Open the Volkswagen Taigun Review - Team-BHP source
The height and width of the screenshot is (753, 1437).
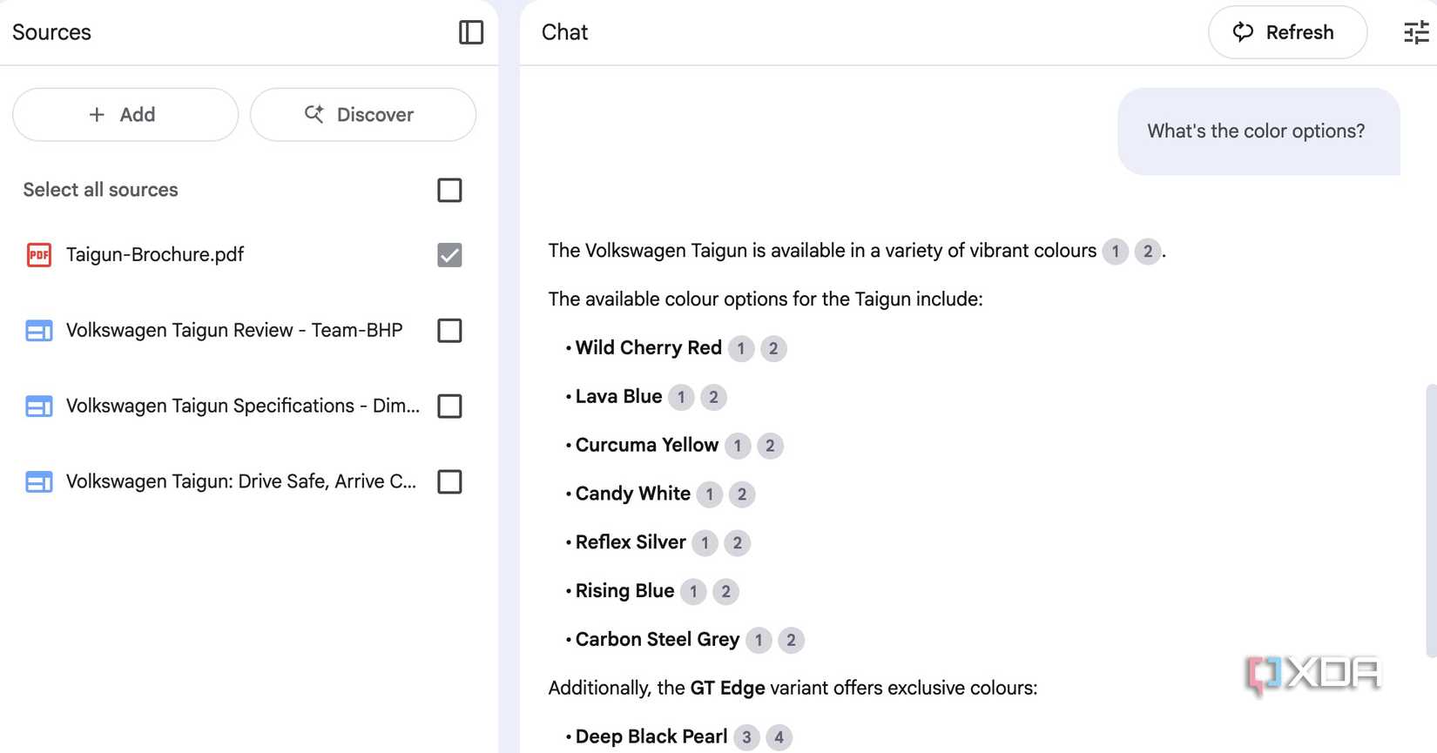click(234, 331)
